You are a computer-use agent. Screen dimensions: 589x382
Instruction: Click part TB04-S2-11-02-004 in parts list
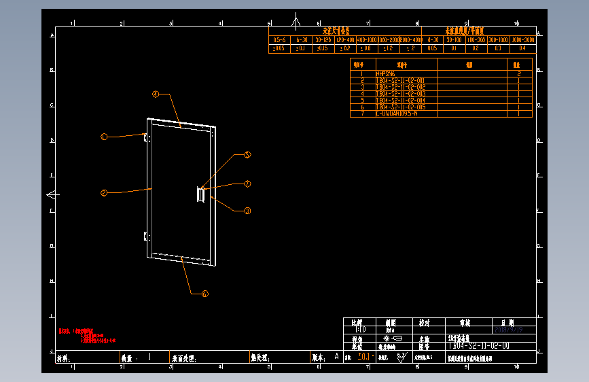coord(401,101)
